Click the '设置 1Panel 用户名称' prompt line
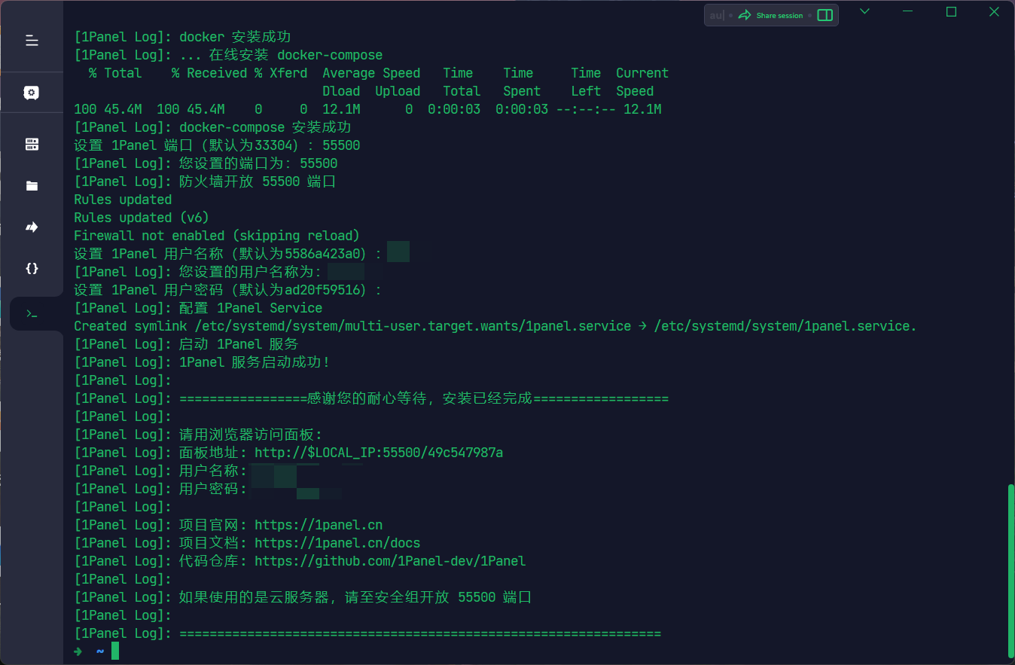 click(x=242, y=254)
